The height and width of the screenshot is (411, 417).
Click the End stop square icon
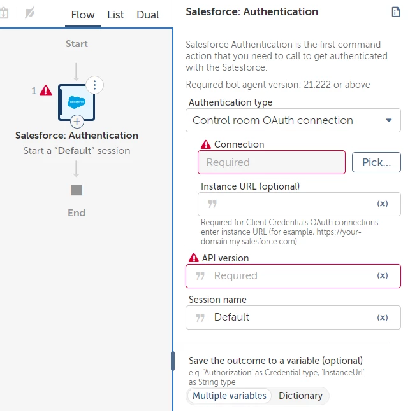[x=77, y=190]
